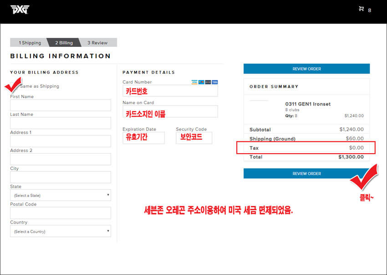This screenshot has width=387, height=275.
Task: Click the Payment Details heading
Action: pyautogui.click(x=148, y=72)
